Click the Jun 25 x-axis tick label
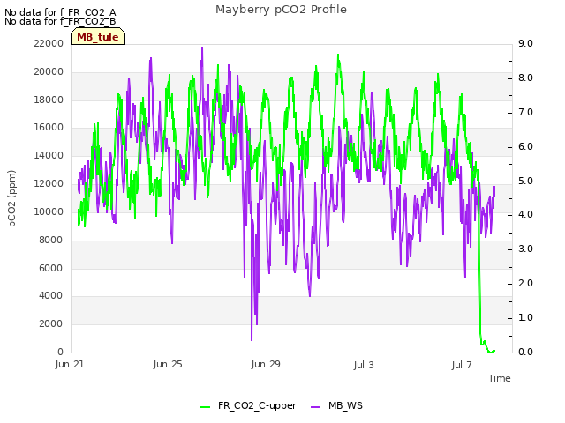This screenshot has width=565, height=423. [168, 364]
